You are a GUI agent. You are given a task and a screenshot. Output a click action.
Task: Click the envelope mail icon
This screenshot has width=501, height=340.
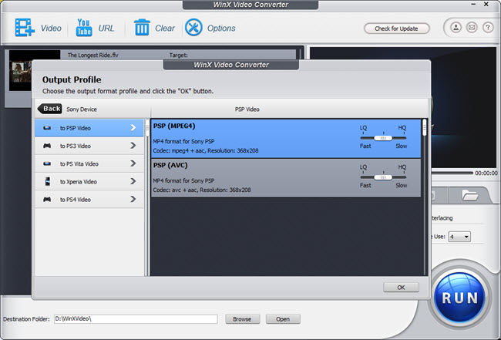pos(472,28)
